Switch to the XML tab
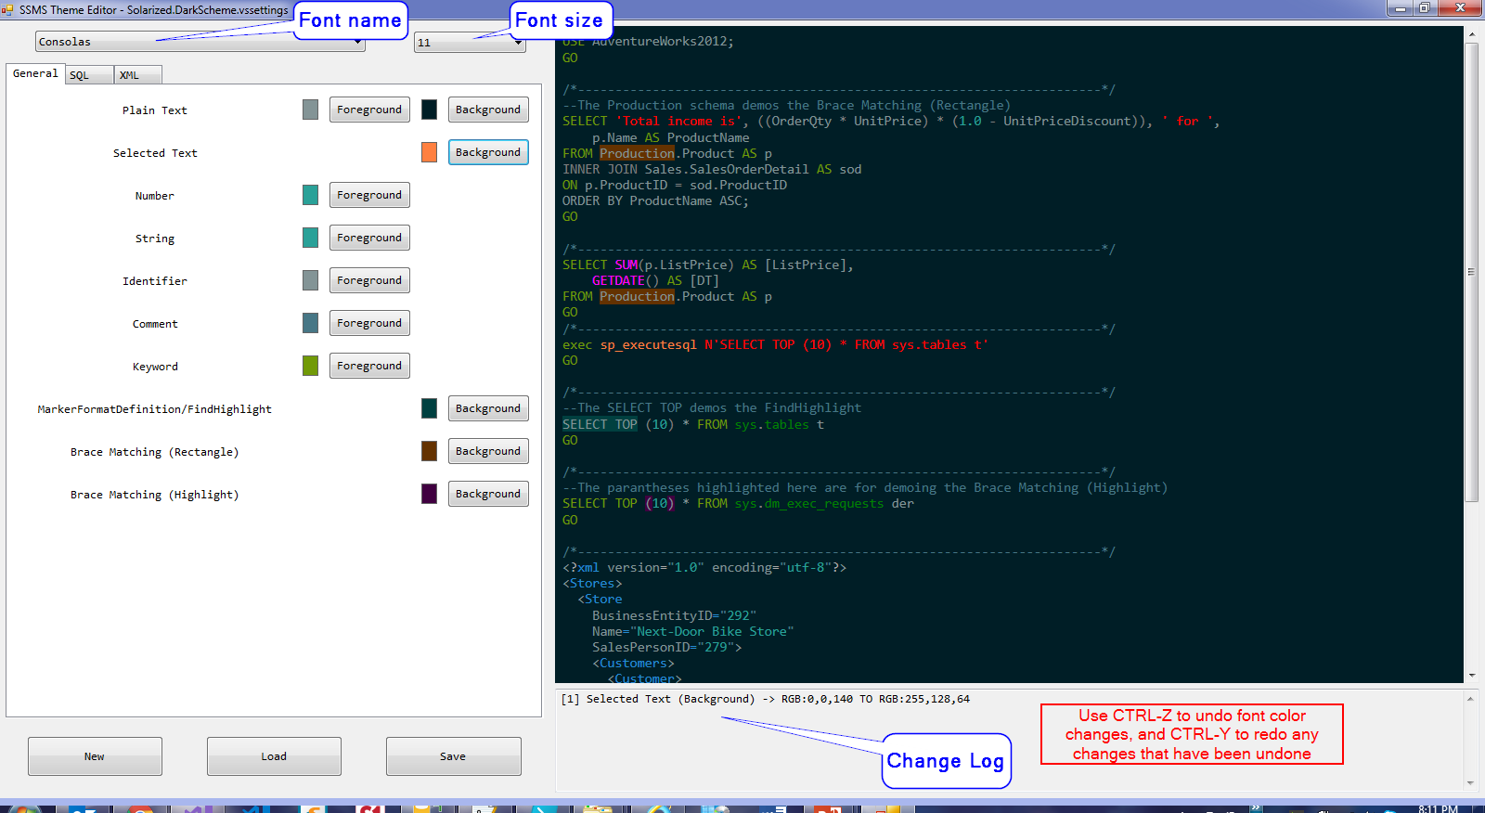 click(137, 75)
